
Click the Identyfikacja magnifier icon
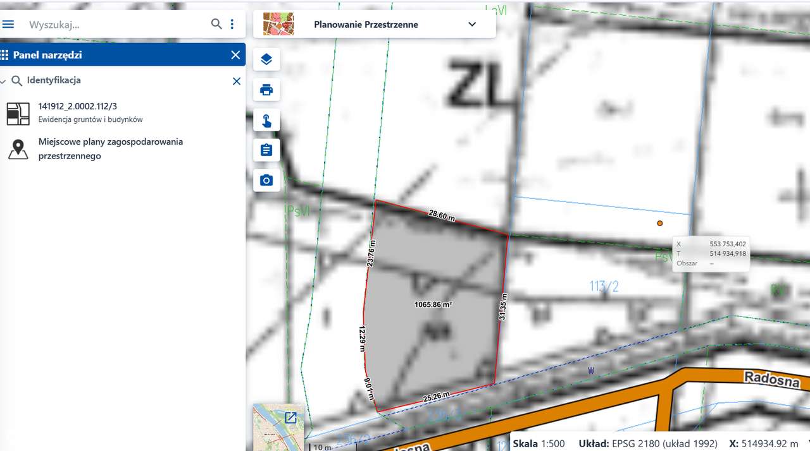click(x=17, y=81)
